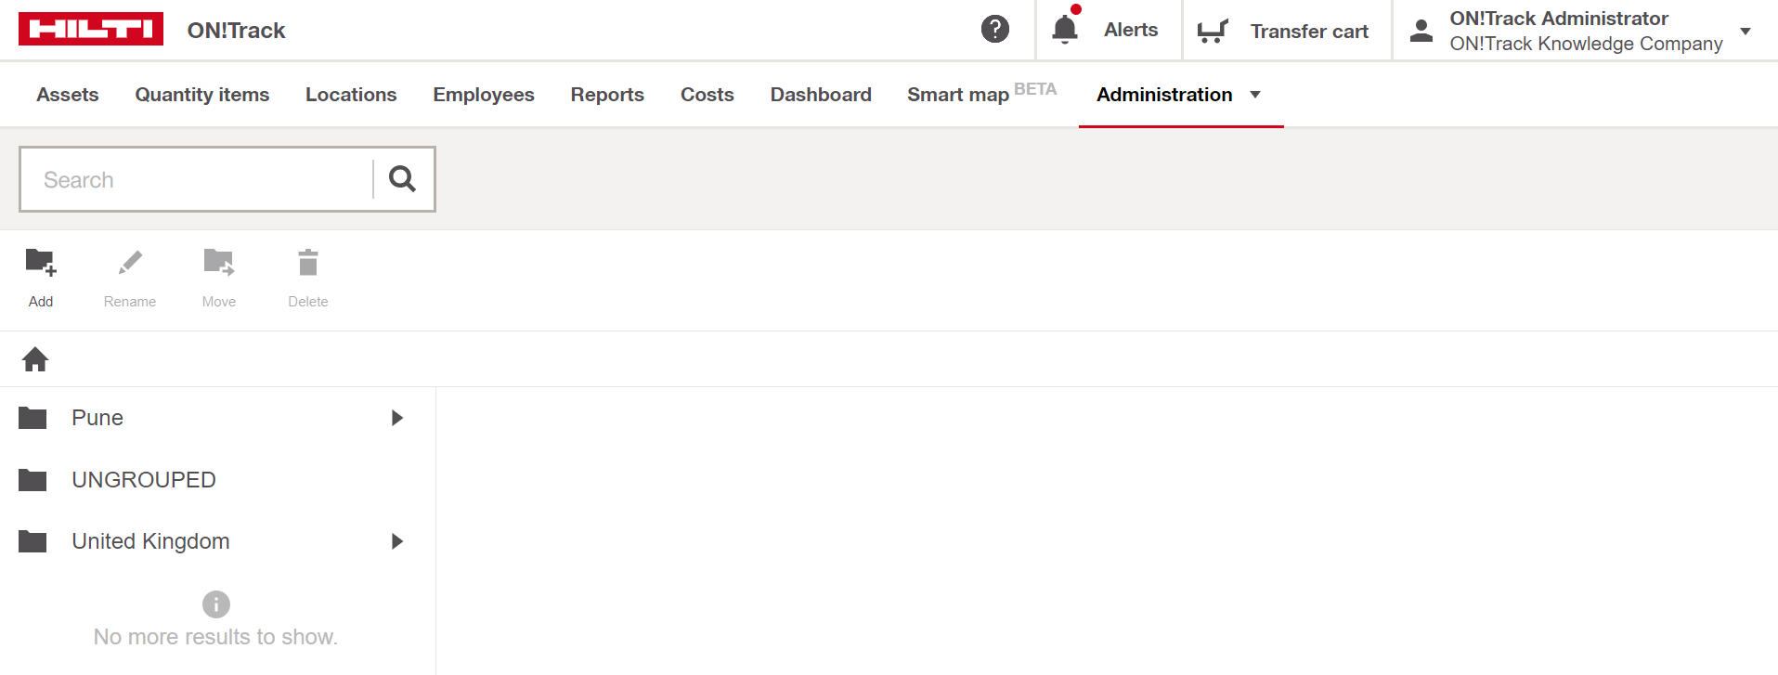The width and height of the screenshot is (1778, 675).
Task: Go to the home root icon
Action: point(35,359)
